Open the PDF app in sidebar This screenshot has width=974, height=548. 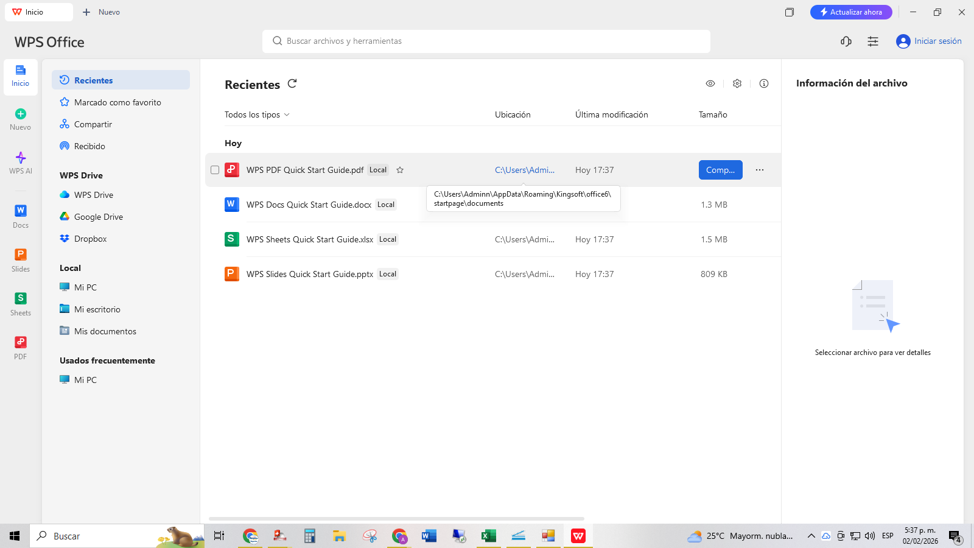(x=21, y=348)
